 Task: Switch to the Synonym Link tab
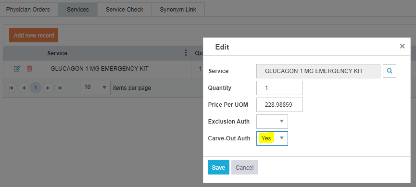178,10
